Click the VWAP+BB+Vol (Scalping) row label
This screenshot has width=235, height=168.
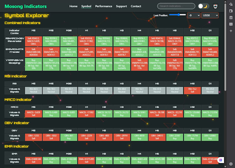tap(15, 64)
